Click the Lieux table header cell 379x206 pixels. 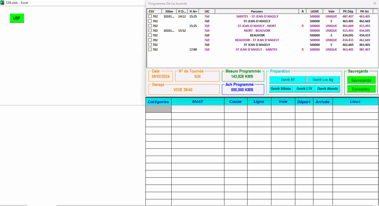[355, 102]
